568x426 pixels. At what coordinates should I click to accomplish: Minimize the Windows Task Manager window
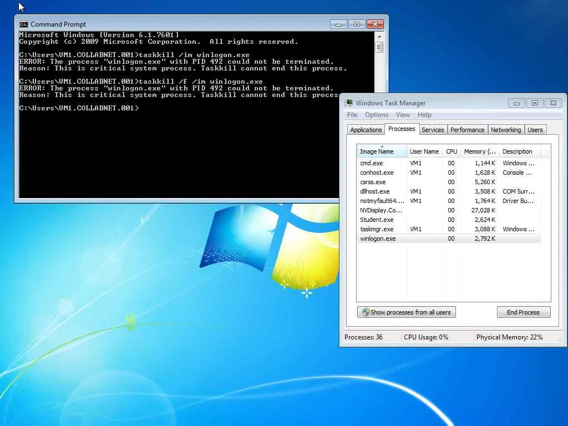pos(516,103)
